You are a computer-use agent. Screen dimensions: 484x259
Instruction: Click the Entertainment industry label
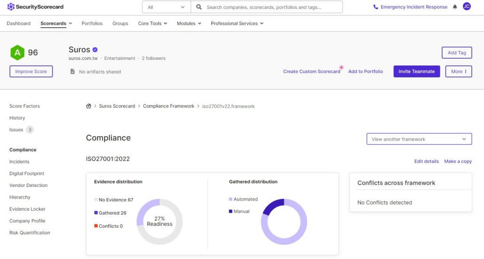tap(120, 58)
